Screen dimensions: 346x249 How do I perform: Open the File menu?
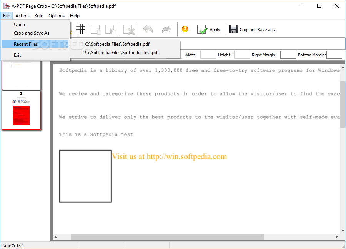click(7, 16)
